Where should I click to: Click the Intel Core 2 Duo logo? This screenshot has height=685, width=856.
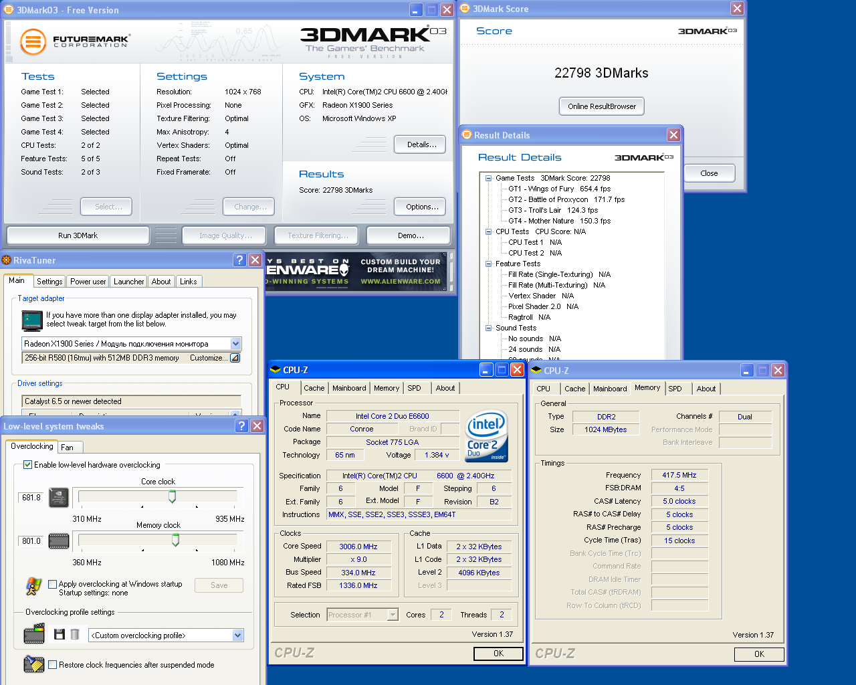click(x=486, y=437)
